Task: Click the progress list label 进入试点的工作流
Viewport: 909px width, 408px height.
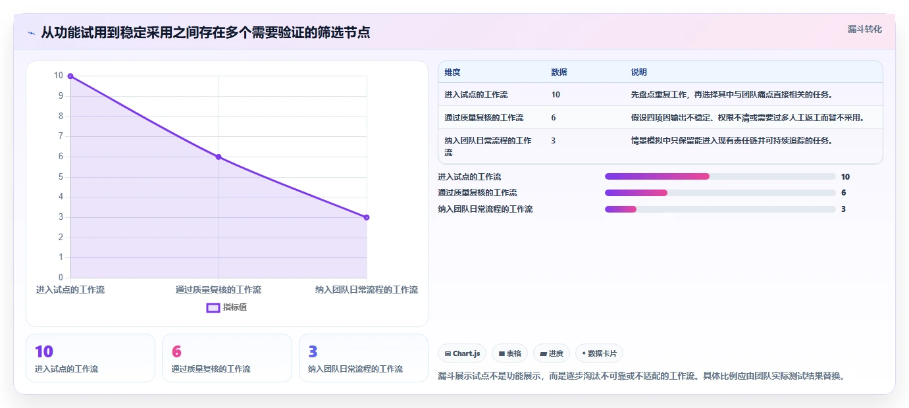Action: point(469,176)
